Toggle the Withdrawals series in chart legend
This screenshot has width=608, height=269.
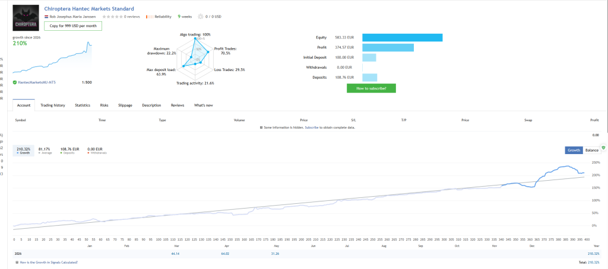click(97, 150)
